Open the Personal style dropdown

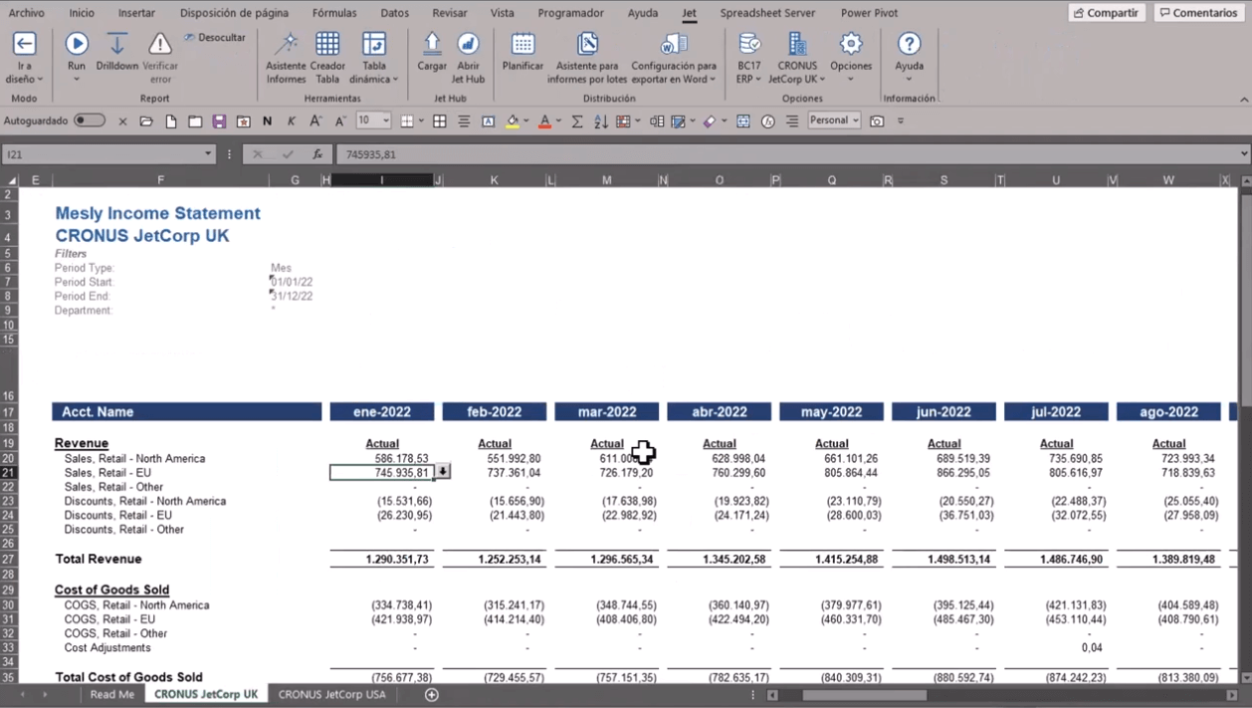click(855, 120)
